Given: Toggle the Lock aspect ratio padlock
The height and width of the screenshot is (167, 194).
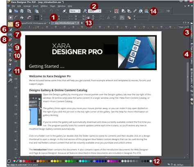Looking at the screenshot, I should [x=88, y=18].
